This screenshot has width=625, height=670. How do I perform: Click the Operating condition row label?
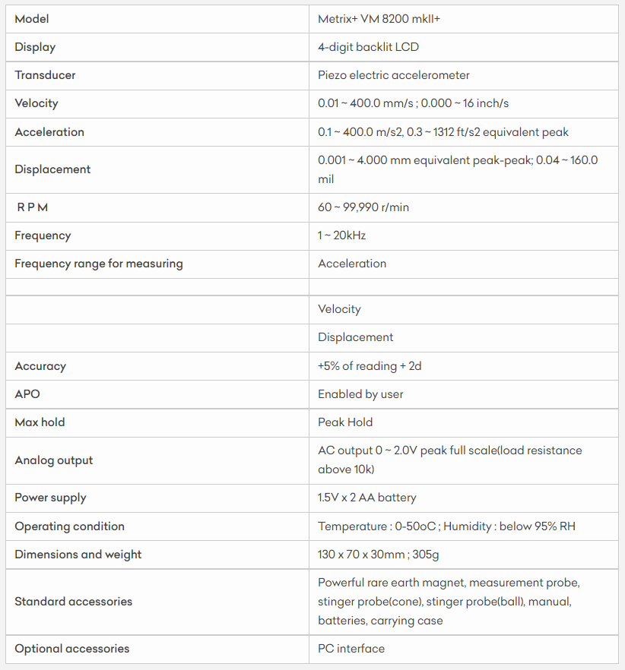(69, 526)
